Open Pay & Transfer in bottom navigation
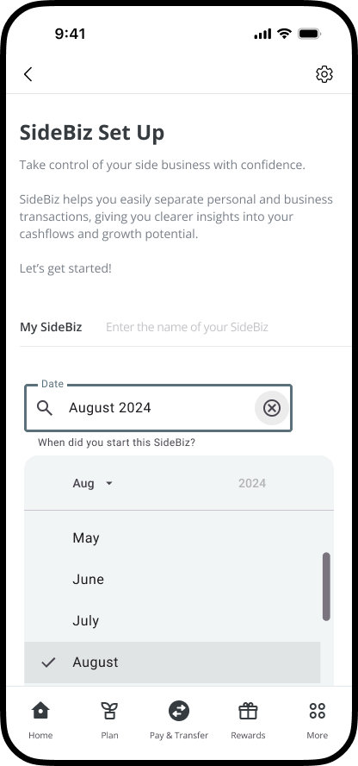 (179, 720)
